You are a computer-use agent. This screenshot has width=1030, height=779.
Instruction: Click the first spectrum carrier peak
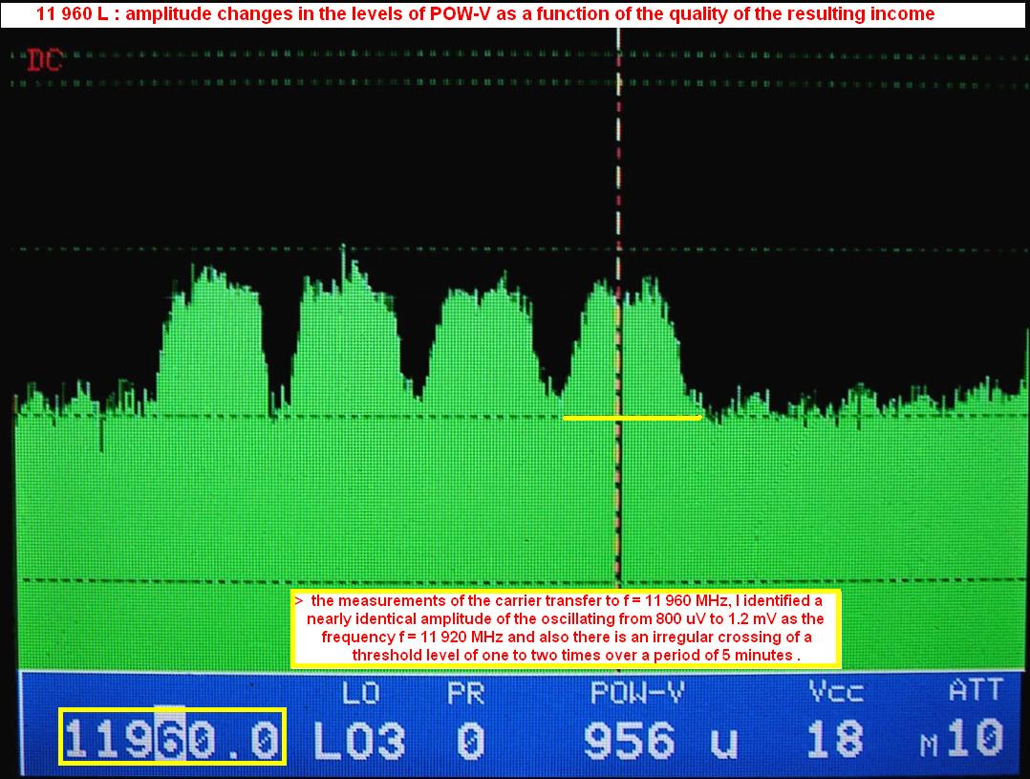pyautogui.click(x=212, y=287)
